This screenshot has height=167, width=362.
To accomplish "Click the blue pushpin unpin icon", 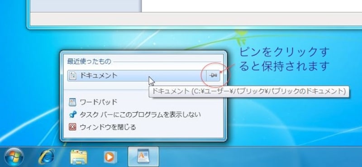I will click(72, 115).
